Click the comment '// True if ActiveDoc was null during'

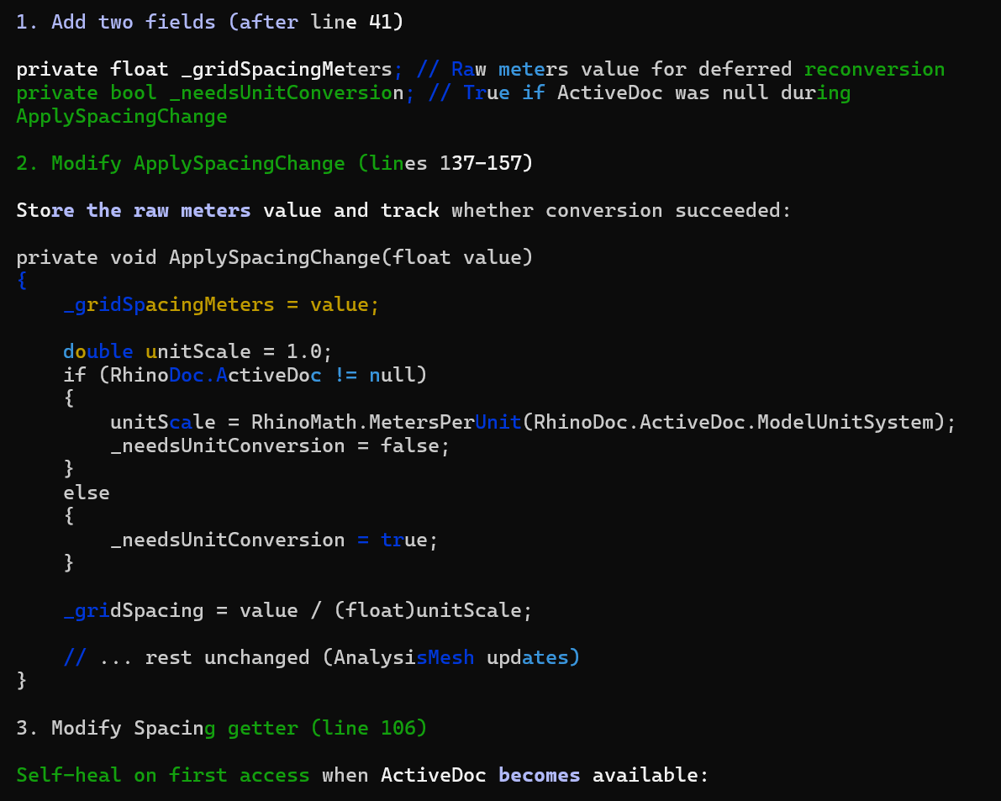pyautogui.click(x=639, y=92)
